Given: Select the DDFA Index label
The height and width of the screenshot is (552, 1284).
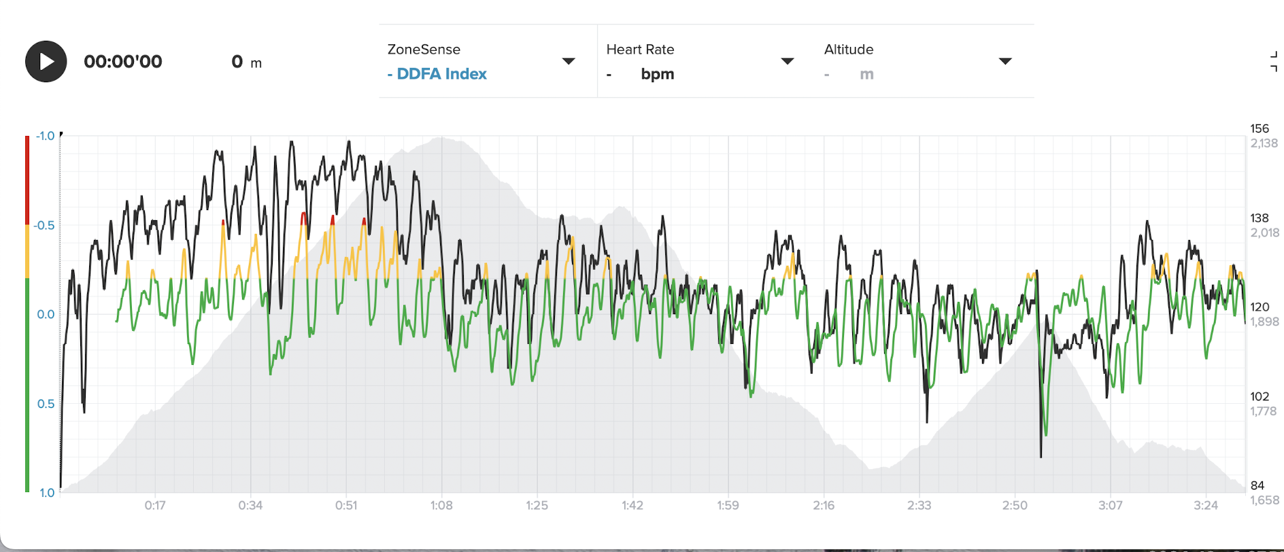Looking at the screenshot, I should tap(441, 74).
